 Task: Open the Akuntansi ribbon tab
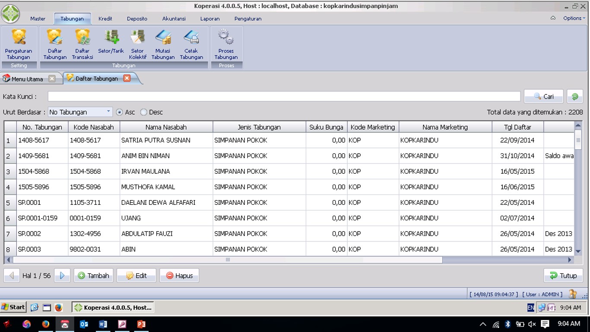tap(174, 19)
